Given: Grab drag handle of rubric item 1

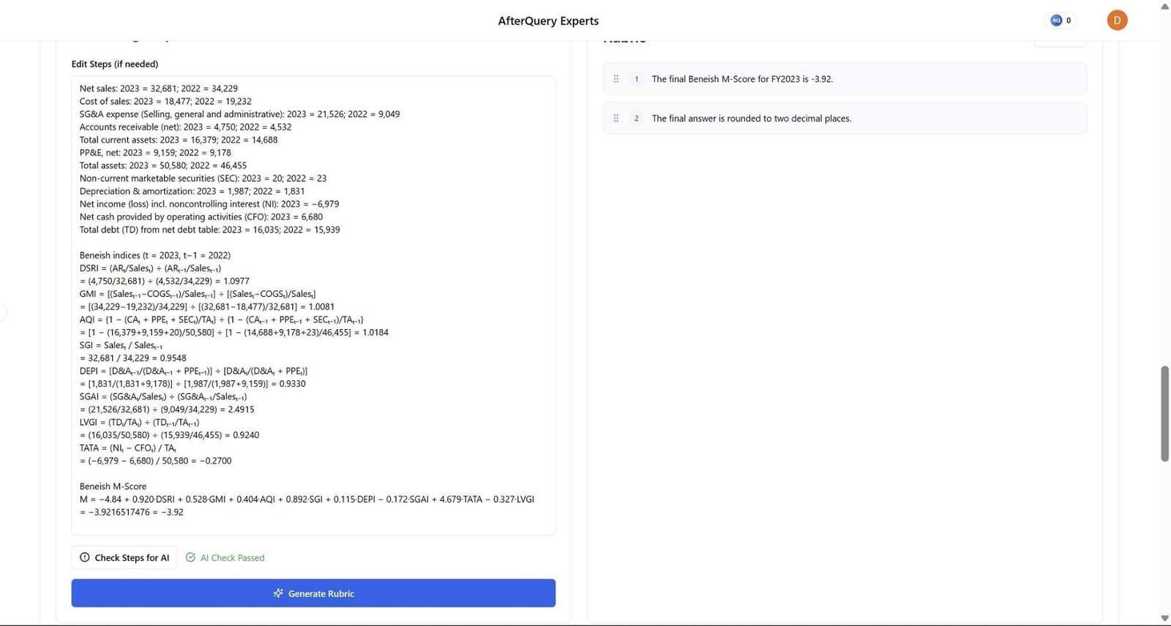Looking at the screenshot, I should [x=616, y=79].
